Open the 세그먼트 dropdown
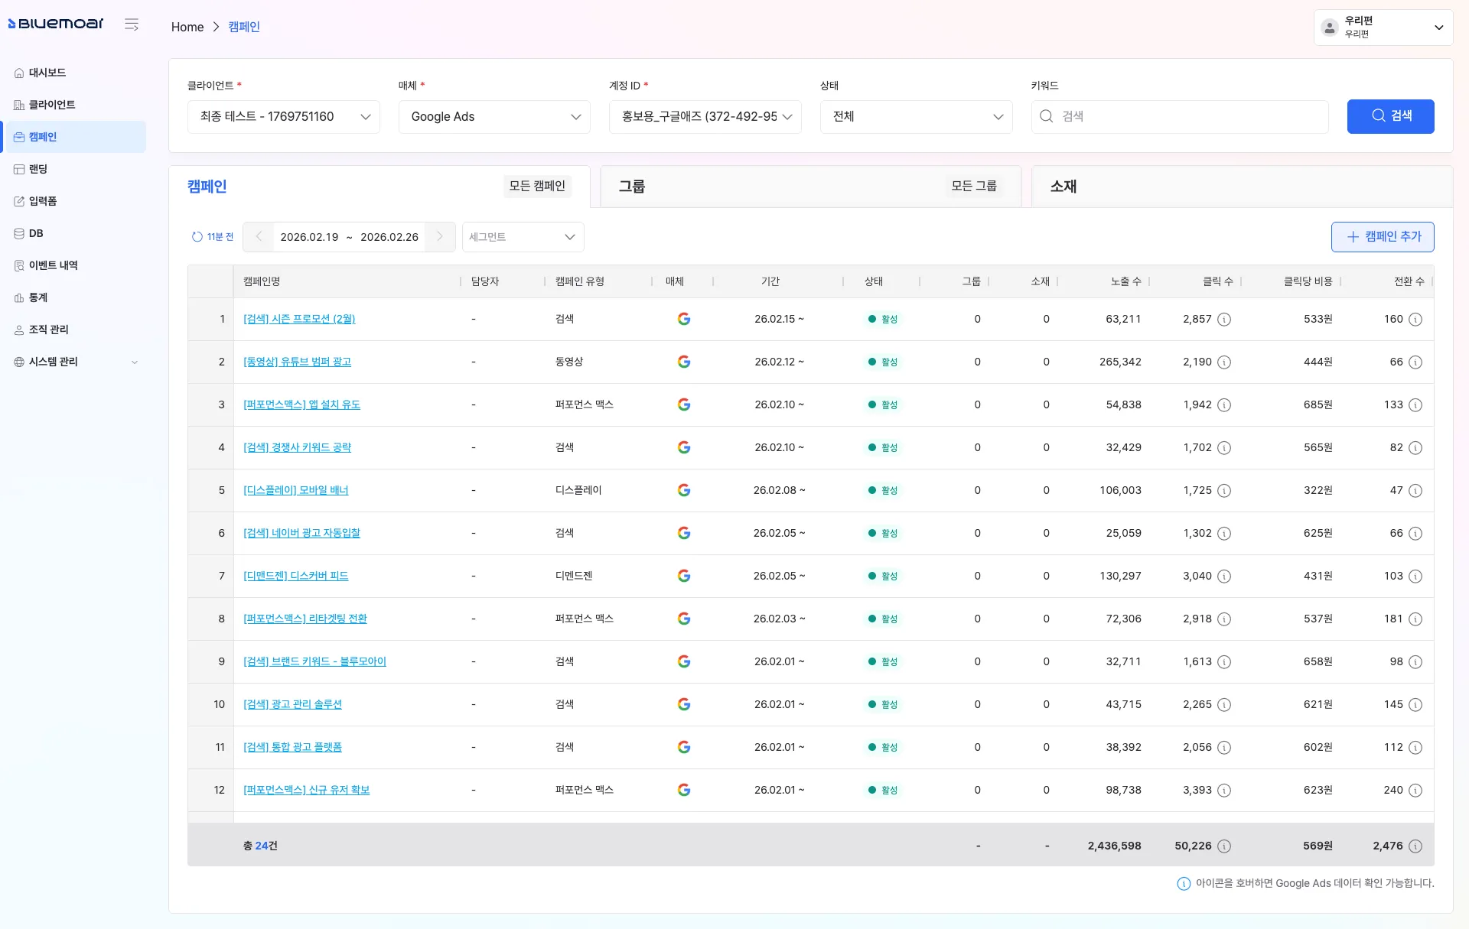This screenshot has width=1469, height=929. (523, 237)
